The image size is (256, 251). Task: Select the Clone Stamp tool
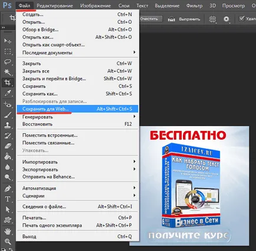pyautogui.click(x=8, y=125)
